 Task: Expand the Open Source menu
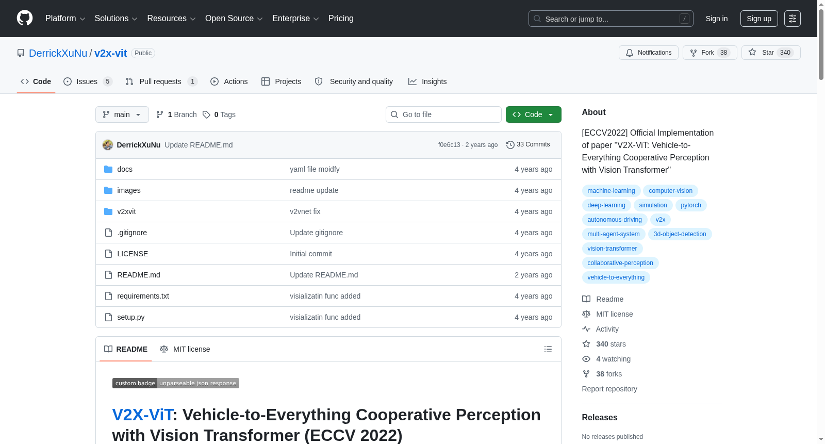tap(234, 19)
